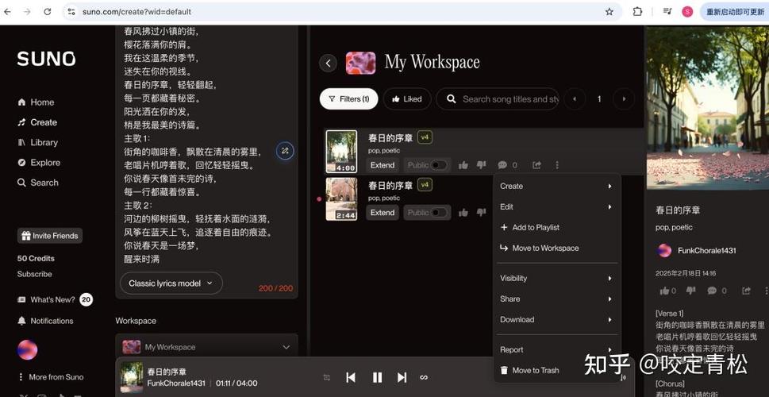Open the Create page in sidebar
Image resolution: width=769 pixels, height=397 pixels.
point(37,122)
